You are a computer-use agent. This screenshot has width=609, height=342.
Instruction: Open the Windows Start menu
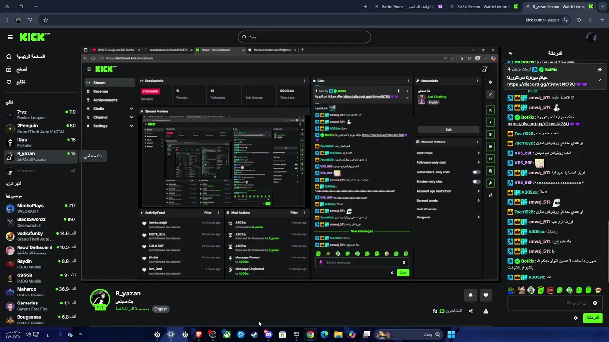451,334
